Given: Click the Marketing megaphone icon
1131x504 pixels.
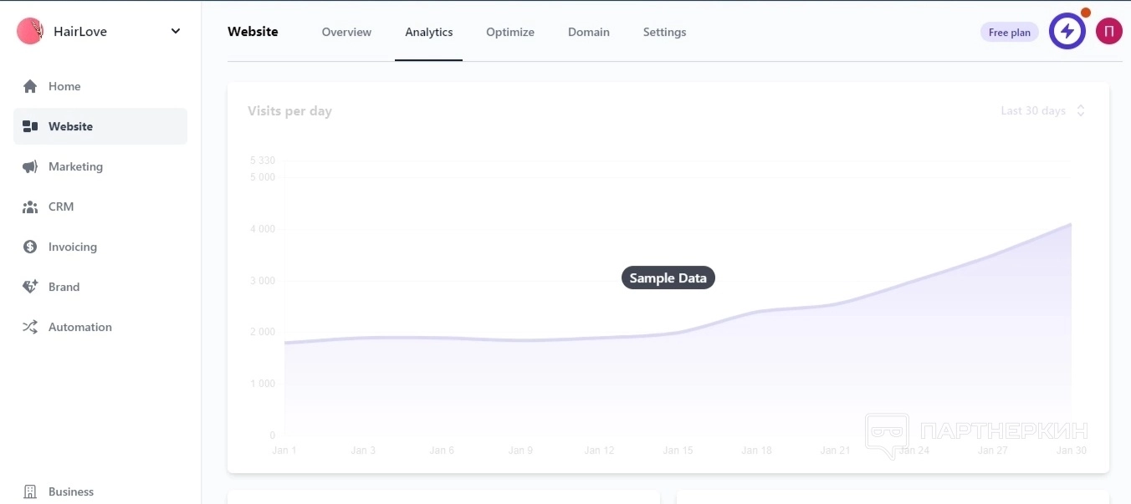Looking at the screenshot, I should pyautogui.click(x=30, y=166).
